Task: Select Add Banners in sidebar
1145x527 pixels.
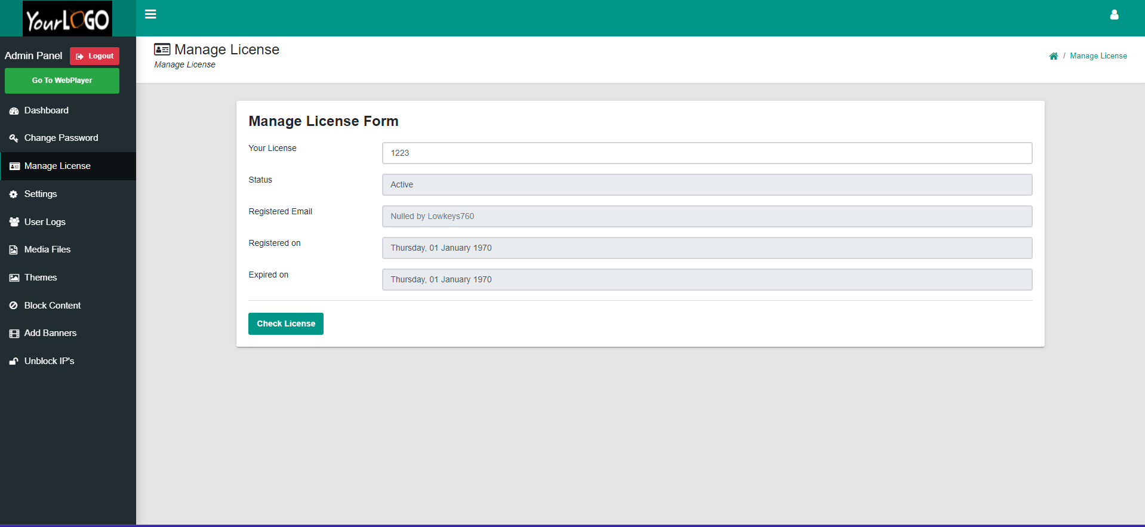Action: 50,333
